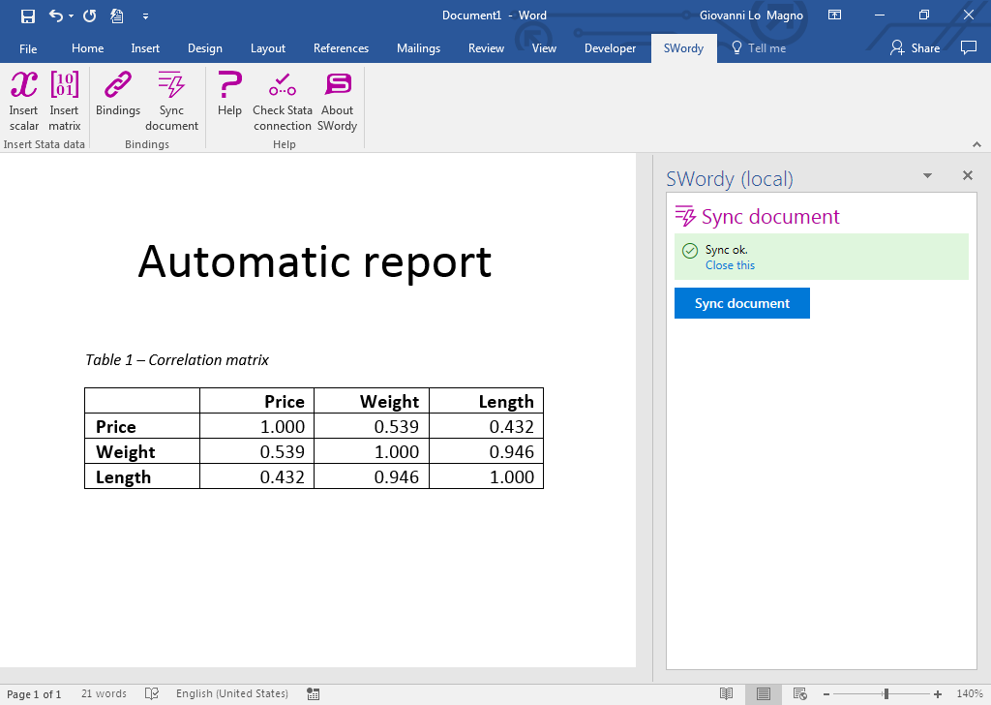Viewport: 991px width, 705px height.
Task: Click Check Stata connection
Action: (282, 101)
